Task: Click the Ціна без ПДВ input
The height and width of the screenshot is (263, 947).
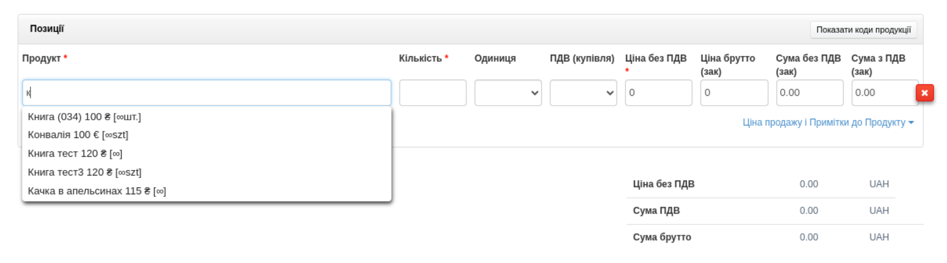Action: [x=658, y=93]
